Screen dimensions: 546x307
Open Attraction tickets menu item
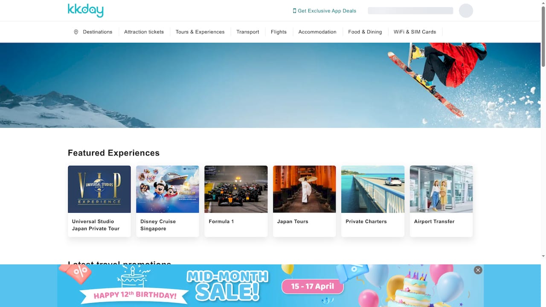[144, 32]
